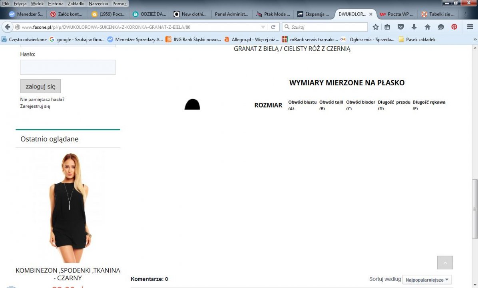
Task: Switch to (1956) Pocz... tab
Action: click(x=109, y=14)
